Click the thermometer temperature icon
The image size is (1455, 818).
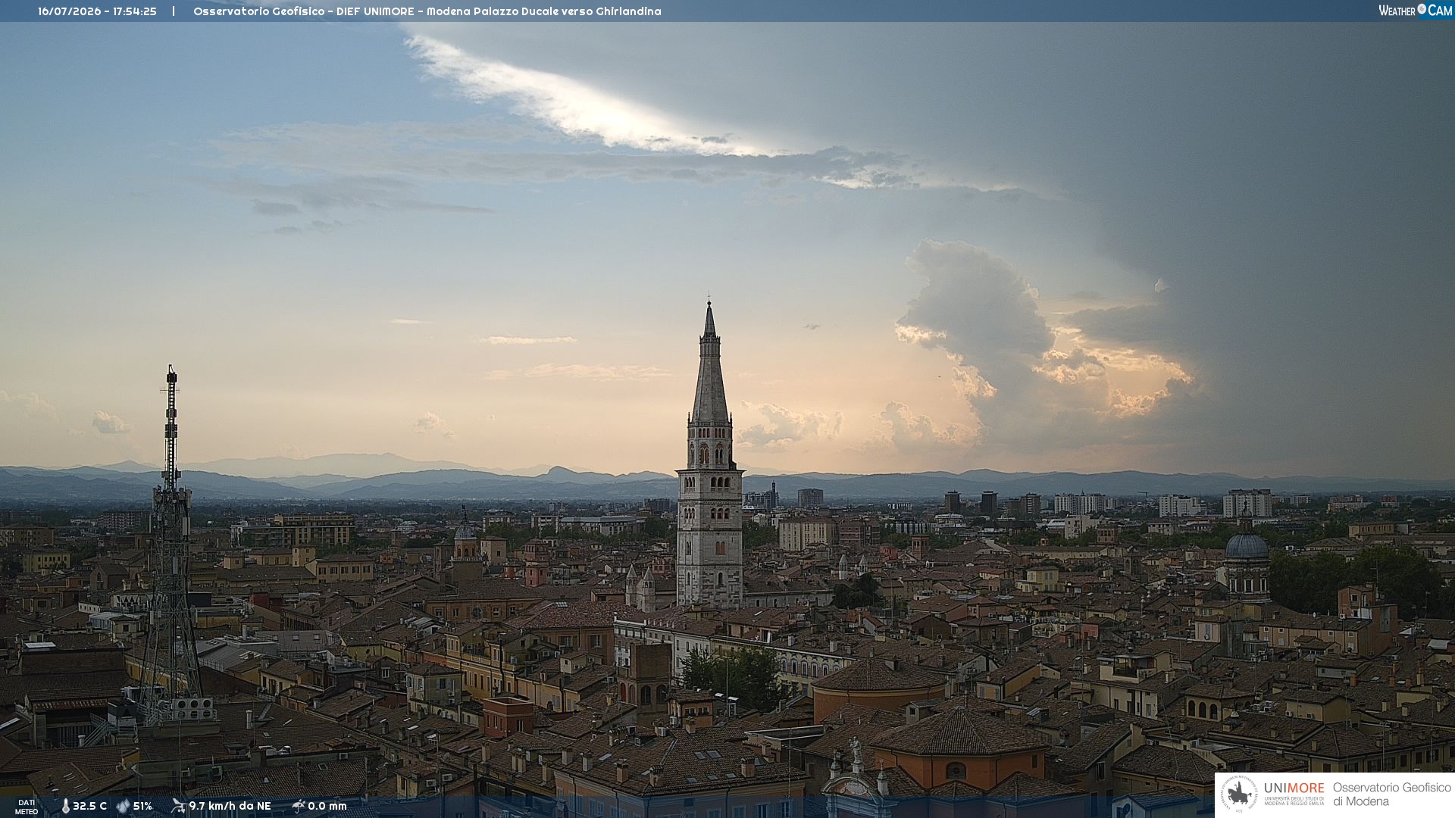(x=65, y=806)
